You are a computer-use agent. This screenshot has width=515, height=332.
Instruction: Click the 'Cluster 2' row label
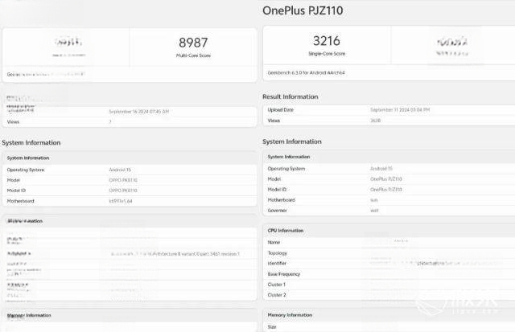click(x=277, y=295)
